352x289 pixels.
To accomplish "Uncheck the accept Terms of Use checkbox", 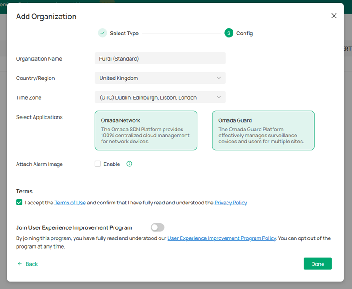I will coord(19,203).
